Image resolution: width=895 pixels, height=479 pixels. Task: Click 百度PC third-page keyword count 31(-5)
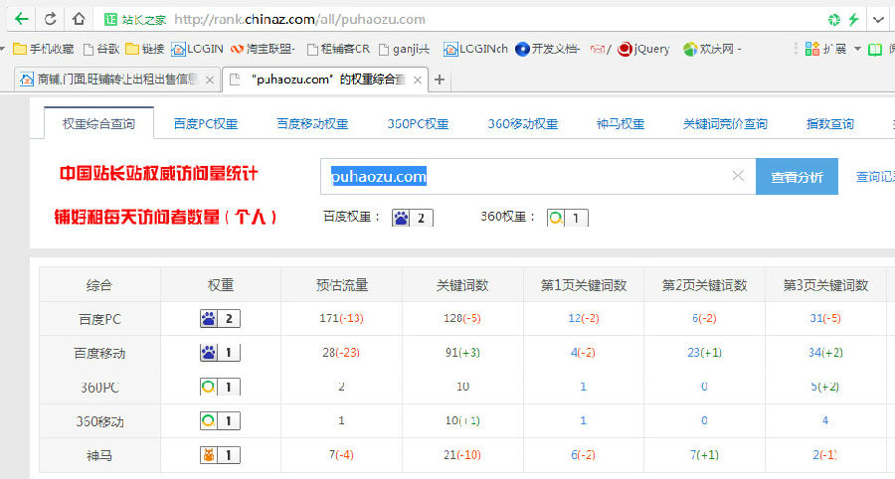point(824,318)
